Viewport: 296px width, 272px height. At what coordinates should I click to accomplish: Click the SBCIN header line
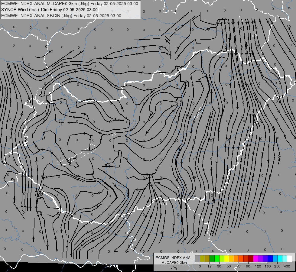(x=61, y=16)
